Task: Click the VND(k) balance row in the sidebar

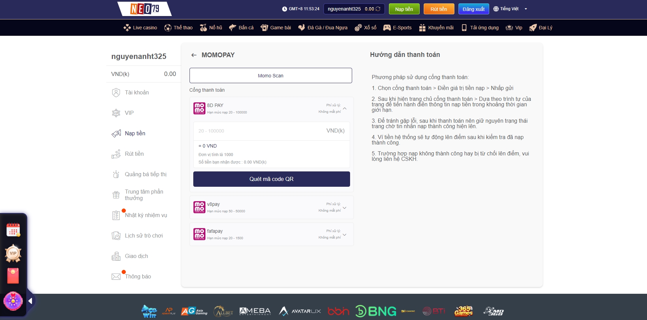Action: coord(144,74)
